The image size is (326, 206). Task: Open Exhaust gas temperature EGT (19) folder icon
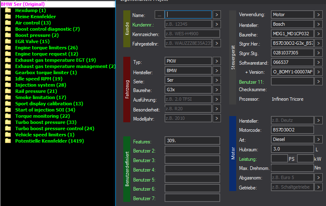(x=8, y=60)
